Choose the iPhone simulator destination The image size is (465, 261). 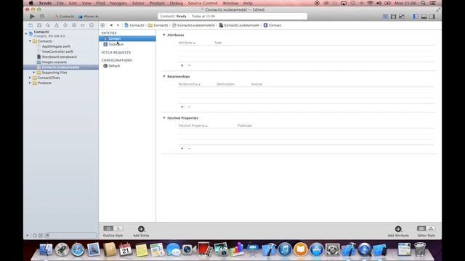pyautogui.click(x=89, y=17)
